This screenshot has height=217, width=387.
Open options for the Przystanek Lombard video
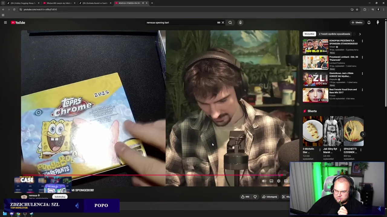click(362, 57)
